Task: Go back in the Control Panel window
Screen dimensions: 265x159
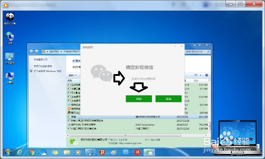Action: tap(31, 52)
